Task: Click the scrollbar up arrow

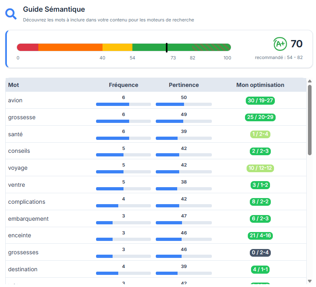Action: [310, 81]
